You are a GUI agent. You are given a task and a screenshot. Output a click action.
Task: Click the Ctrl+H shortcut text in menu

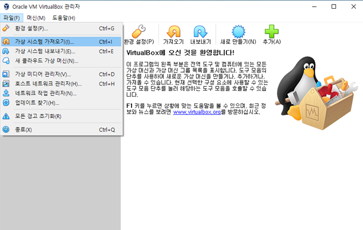click(107, 84)
